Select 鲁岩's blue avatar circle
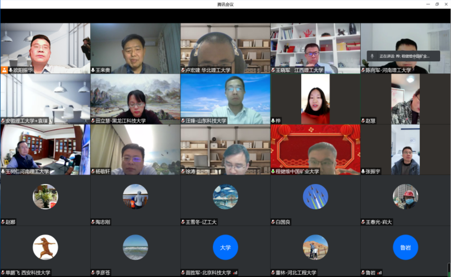 tap(405, 247)
